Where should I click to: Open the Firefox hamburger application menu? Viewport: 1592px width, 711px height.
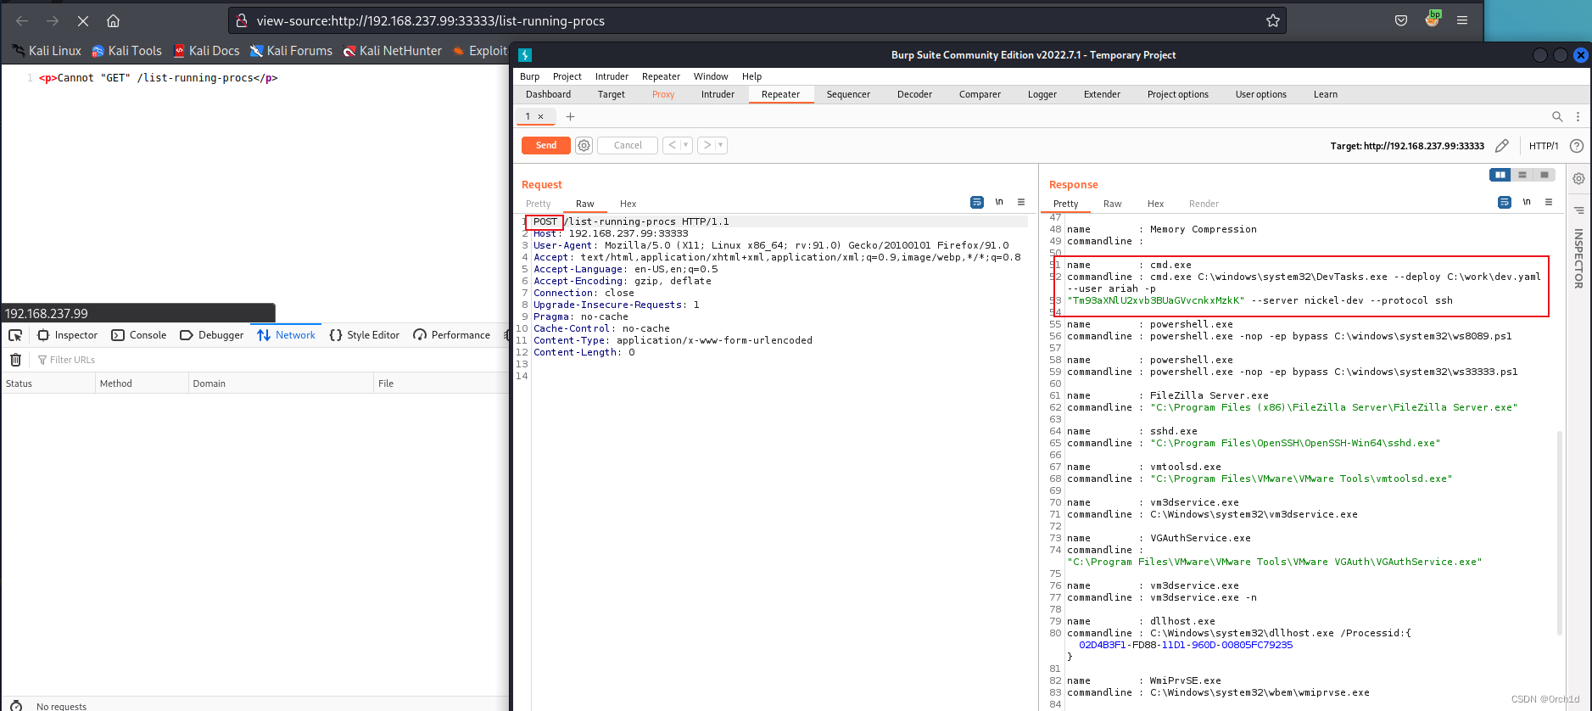pos(1462,20)
